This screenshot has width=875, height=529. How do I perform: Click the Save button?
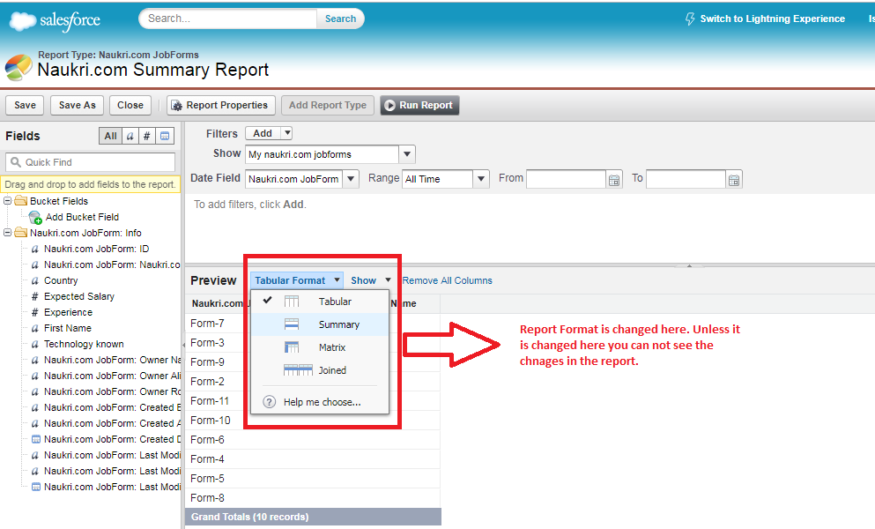(25, 105)
